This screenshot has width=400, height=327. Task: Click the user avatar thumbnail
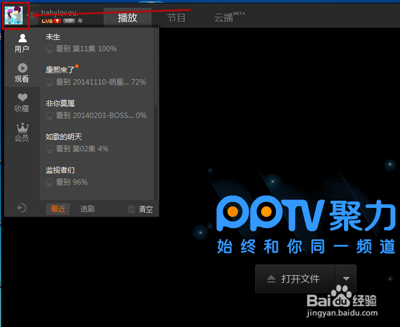[x=14, y=15]
